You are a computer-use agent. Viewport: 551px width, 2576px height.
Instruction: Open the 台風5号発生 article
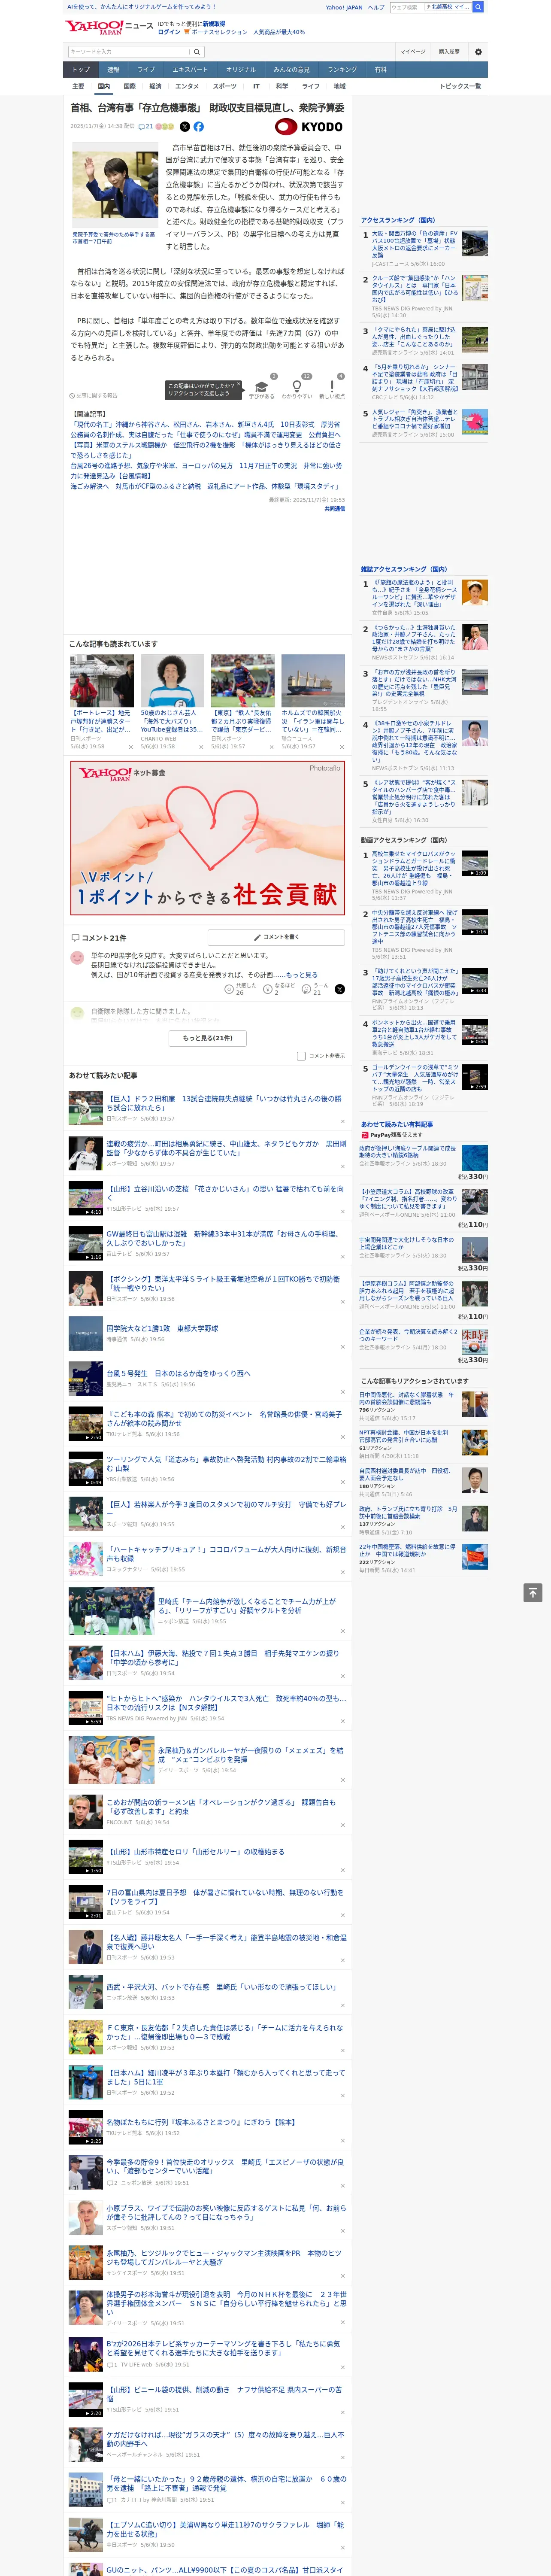[x=179, y=1373]
